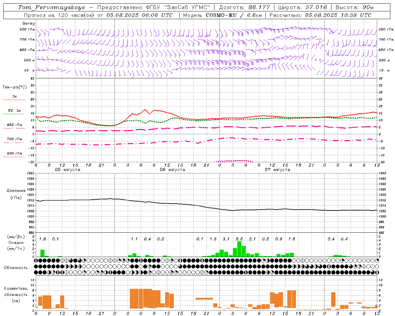Click the Прогноз на 120 часа(ов) text

click(x=59, y=15)
